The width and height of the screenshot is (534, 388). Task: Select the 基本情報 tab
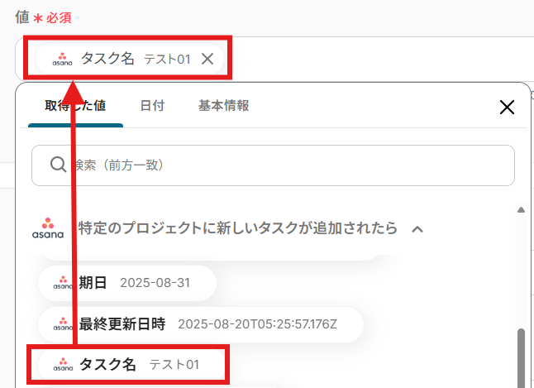click(223, 106)
